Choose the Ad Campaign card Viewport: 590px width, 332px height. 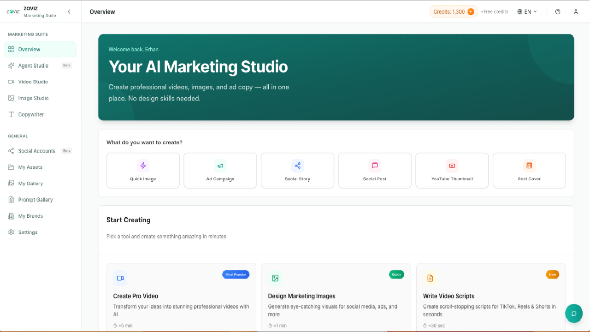(220, 171)
